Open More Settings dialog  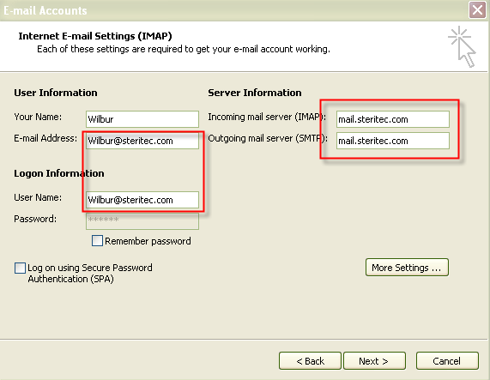[x=407, y=268]
